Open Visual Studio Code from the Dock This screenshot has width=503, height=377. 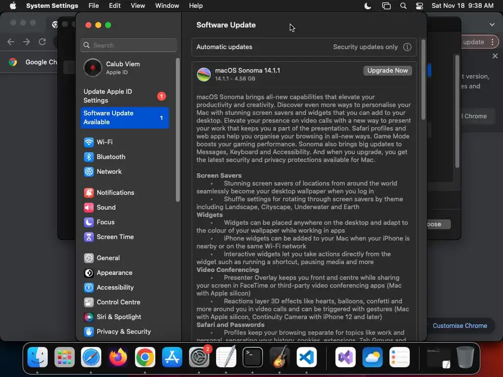pos(307,357)
